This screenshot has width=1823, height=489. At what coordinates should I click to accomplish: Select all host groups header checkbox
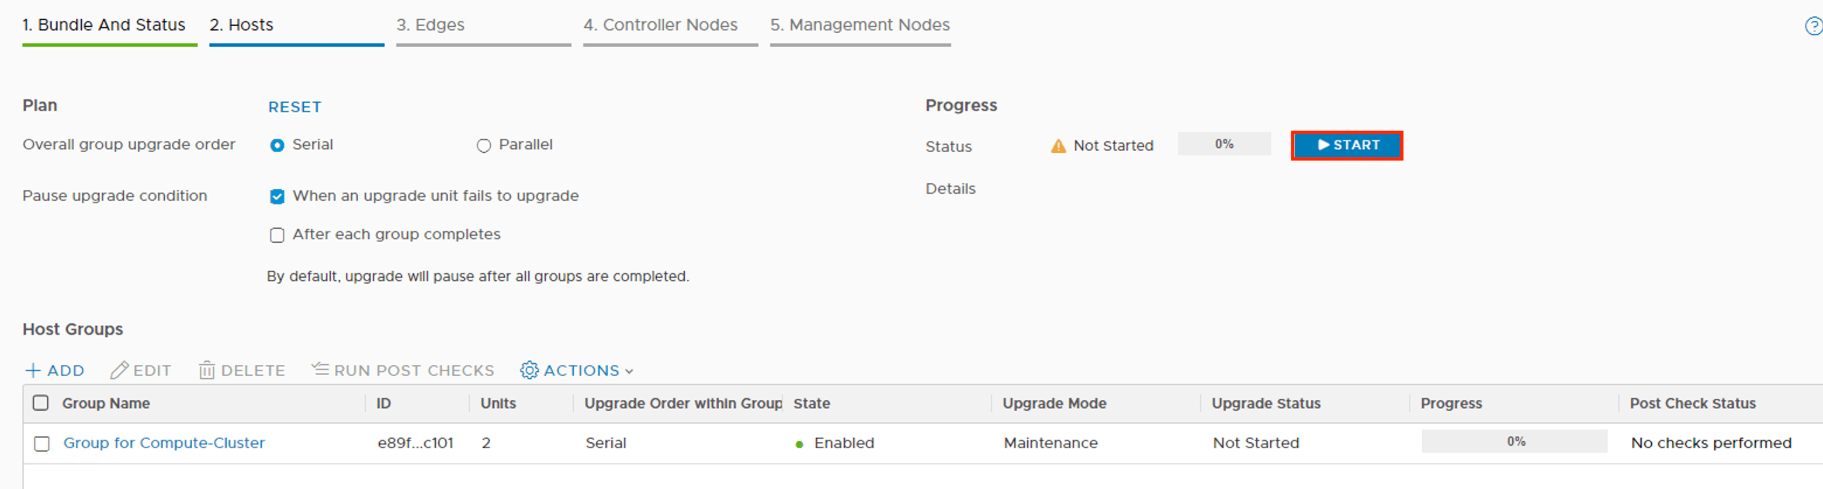(41, 403)
